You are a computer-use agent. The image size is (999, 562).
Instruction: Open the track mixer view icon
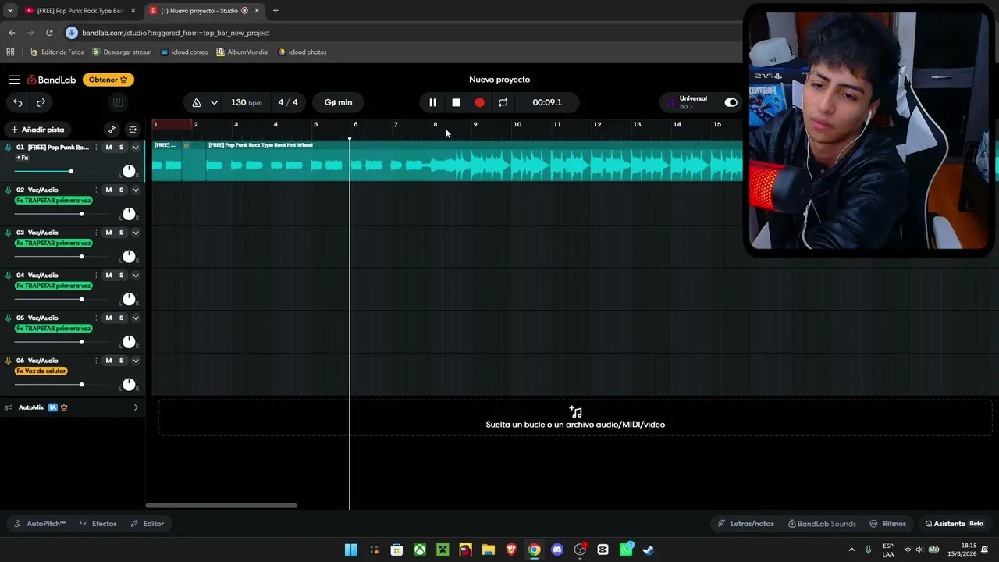(x=133, y=130)
